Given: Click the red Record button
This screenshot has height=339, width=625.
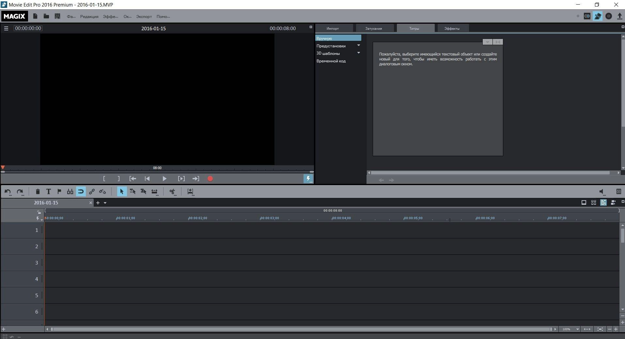Looking at the screenshot, I should [210, 179].
